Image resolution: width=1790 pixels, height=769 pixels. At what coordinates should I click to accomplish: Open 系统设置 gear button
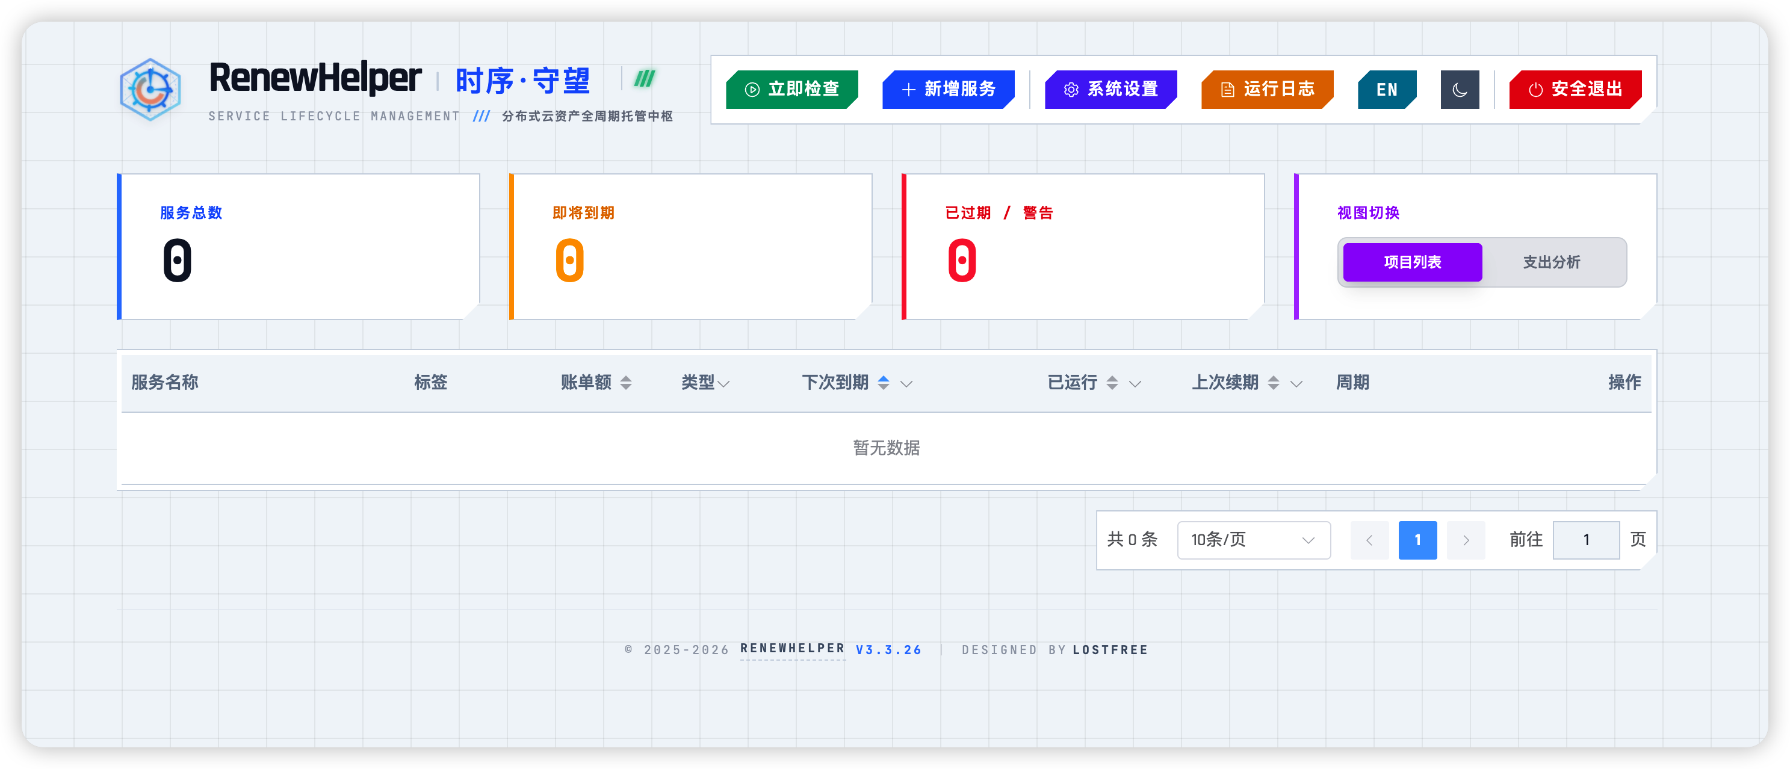[x=1110, y=90]
